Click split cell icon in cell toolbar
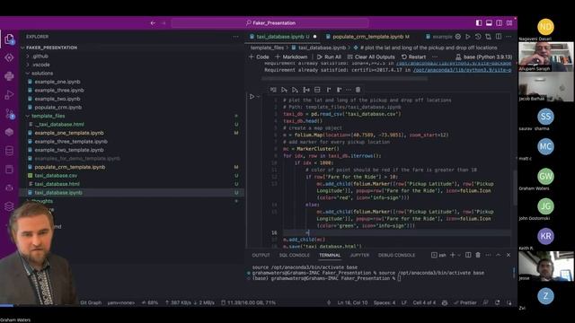This screenshot has height=323, width=575. (x=317, y=90)
